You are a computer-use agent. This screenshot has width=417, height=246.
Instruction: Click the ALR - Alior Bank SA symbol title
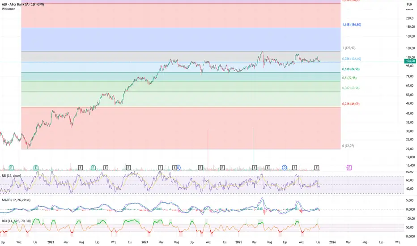(x=23, y=4)
